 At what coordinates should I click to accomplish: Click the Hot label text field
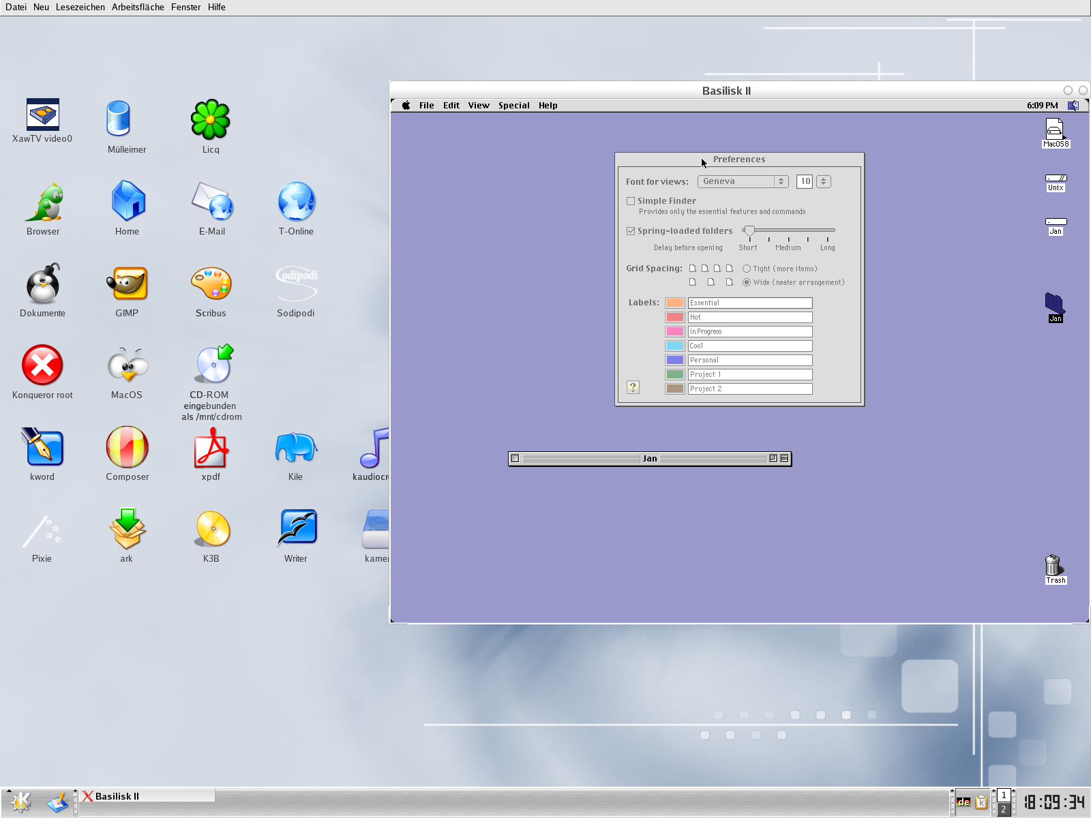click(x=750, y=317)
